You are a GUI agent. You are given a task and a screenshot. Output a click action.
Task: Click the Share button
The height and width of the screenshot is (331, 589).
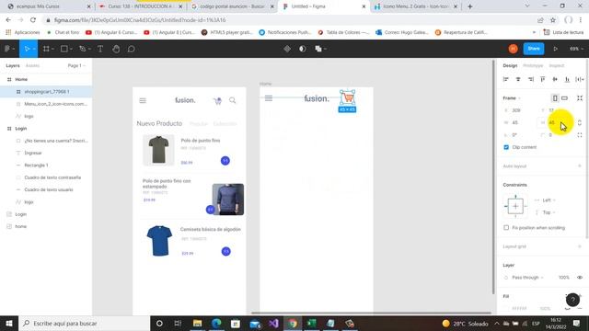(534, 49)
